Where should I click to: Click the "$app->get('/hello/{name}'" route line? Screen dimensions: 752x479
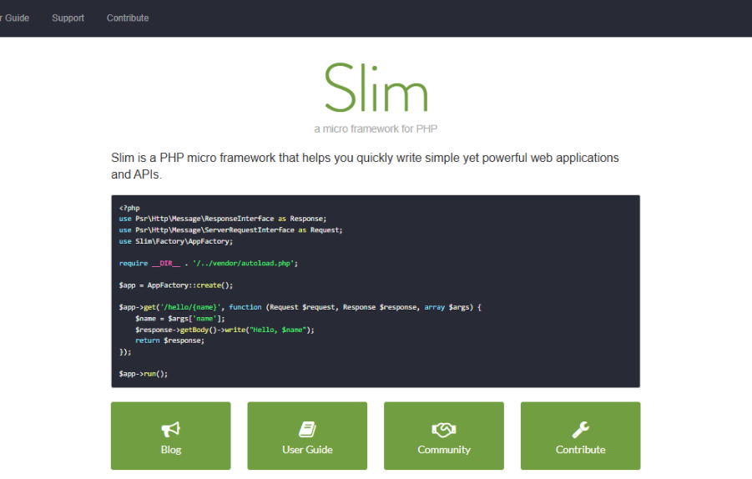[x=300, y=307]
